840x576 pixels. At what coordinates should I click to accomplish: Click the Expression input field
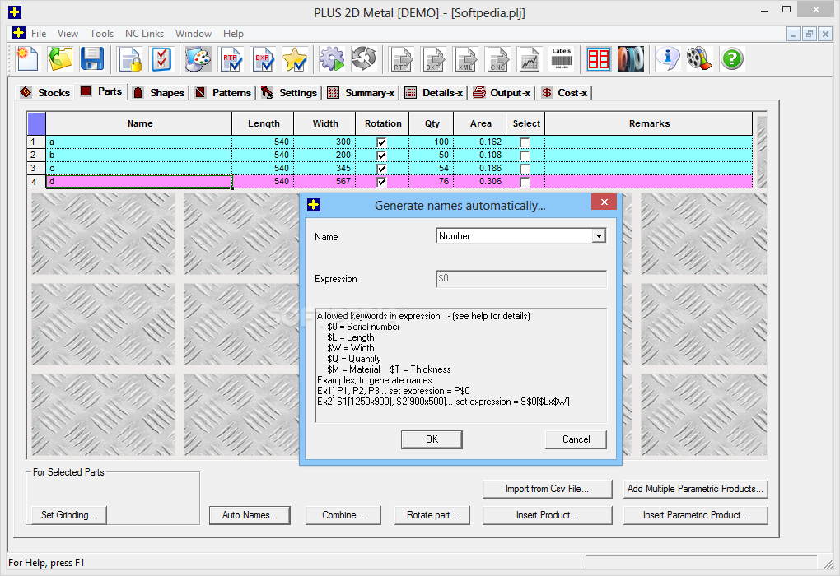click(520, 279)
